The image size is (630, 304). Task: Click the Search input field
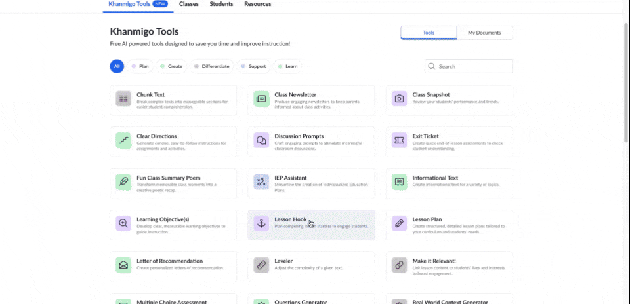(474, 66)
